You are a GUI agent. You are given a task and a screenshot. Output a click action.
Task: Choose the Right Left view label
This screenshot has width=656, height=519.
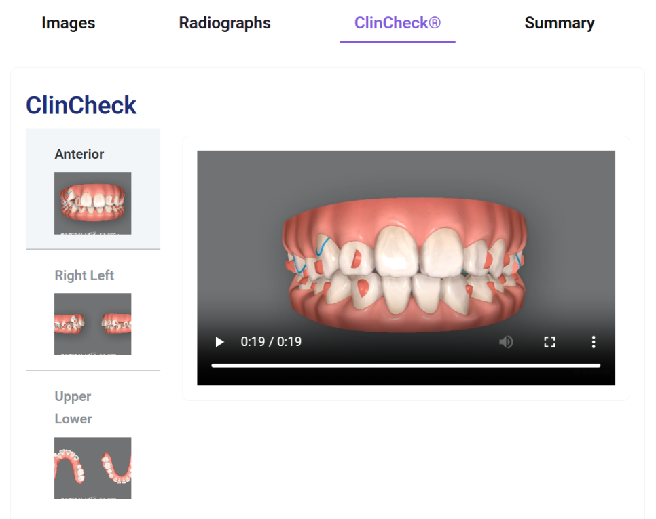(84, 275)
